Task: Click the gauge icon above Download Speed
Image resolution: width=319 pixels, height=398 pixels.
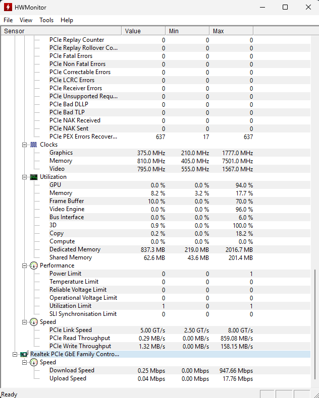Action: (34, 362)
